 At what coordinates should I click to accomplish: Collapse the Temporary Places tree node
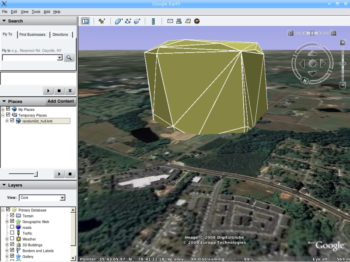3,115
